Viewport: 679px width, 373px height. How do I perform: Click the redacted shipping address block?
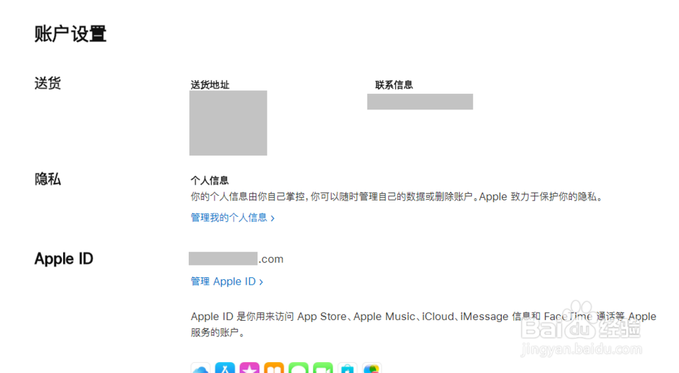pyautogui.click(x=228, y=123)
